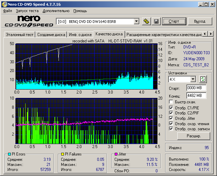Viewport: 217px width, 176px height.
Task: Click the cyan PI Errors legend square
Action: pos(9,154)
